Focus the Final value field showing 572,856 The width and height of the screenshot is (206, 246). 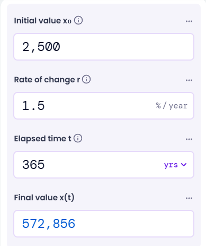[104, 224]
